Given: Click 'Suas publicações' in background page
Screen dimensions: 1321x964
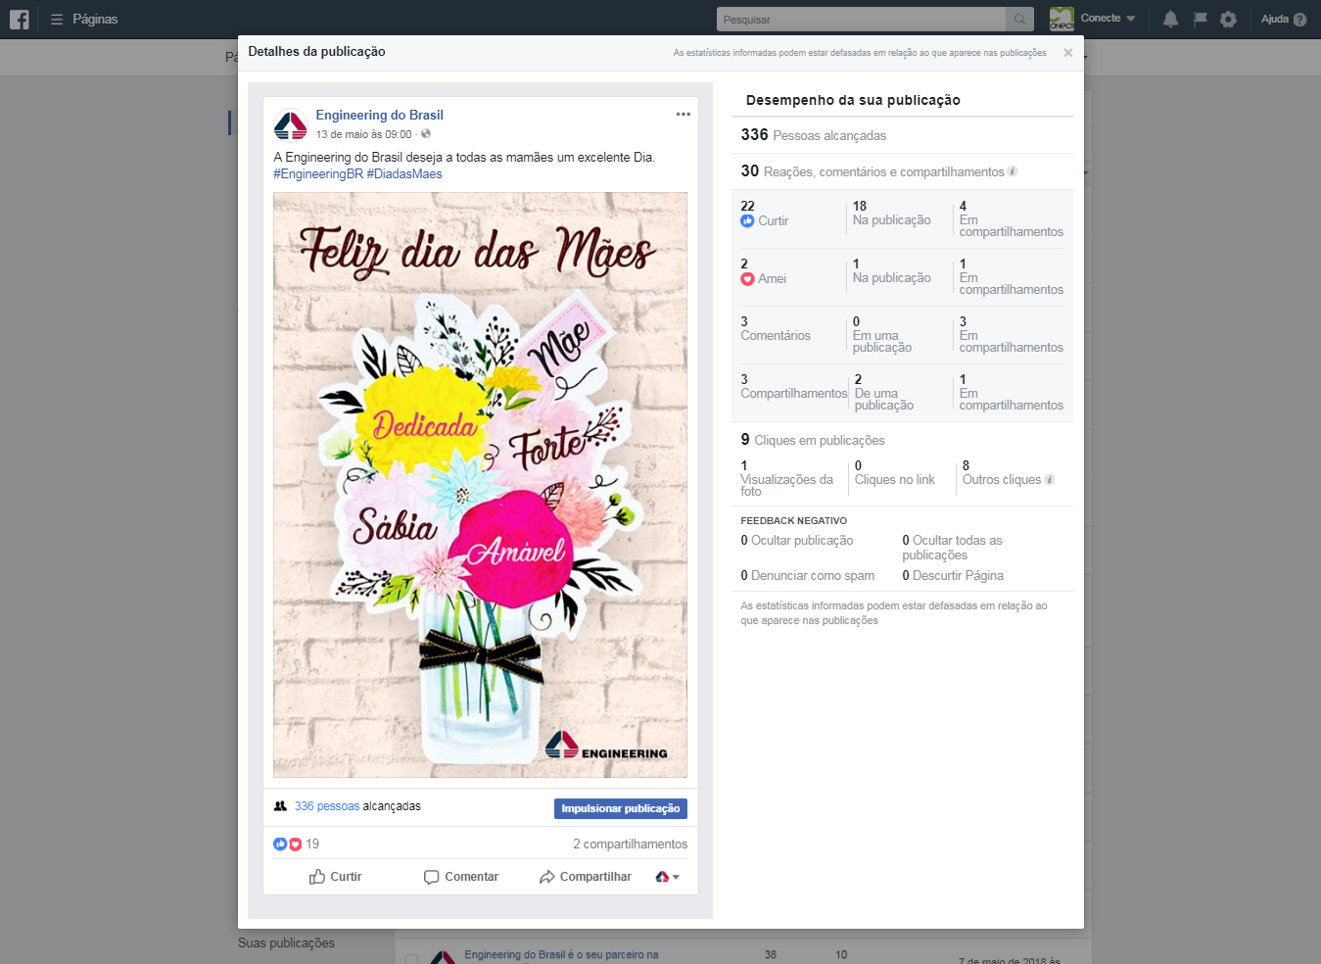Looking at the screenshot, I should point(286,943).
